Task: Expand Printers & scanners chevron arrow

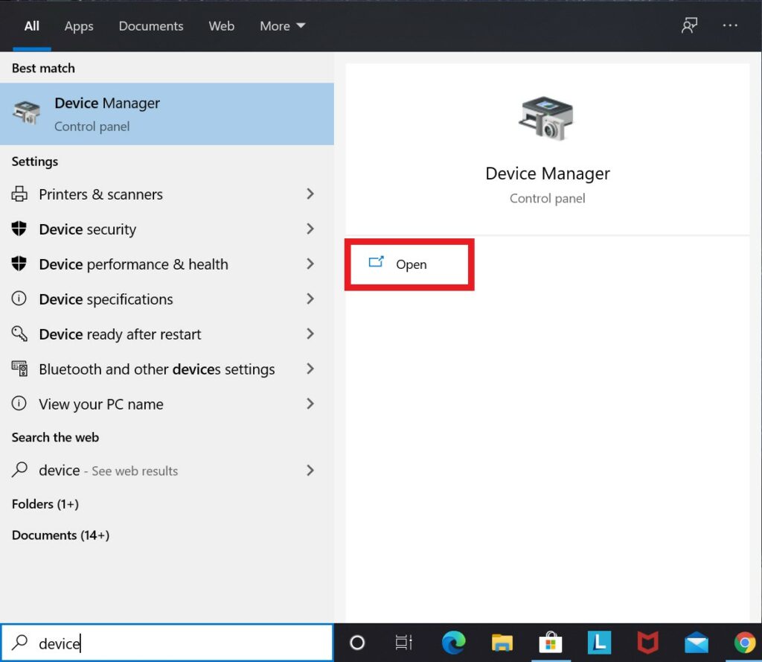Action: click(x=310, y=194)
